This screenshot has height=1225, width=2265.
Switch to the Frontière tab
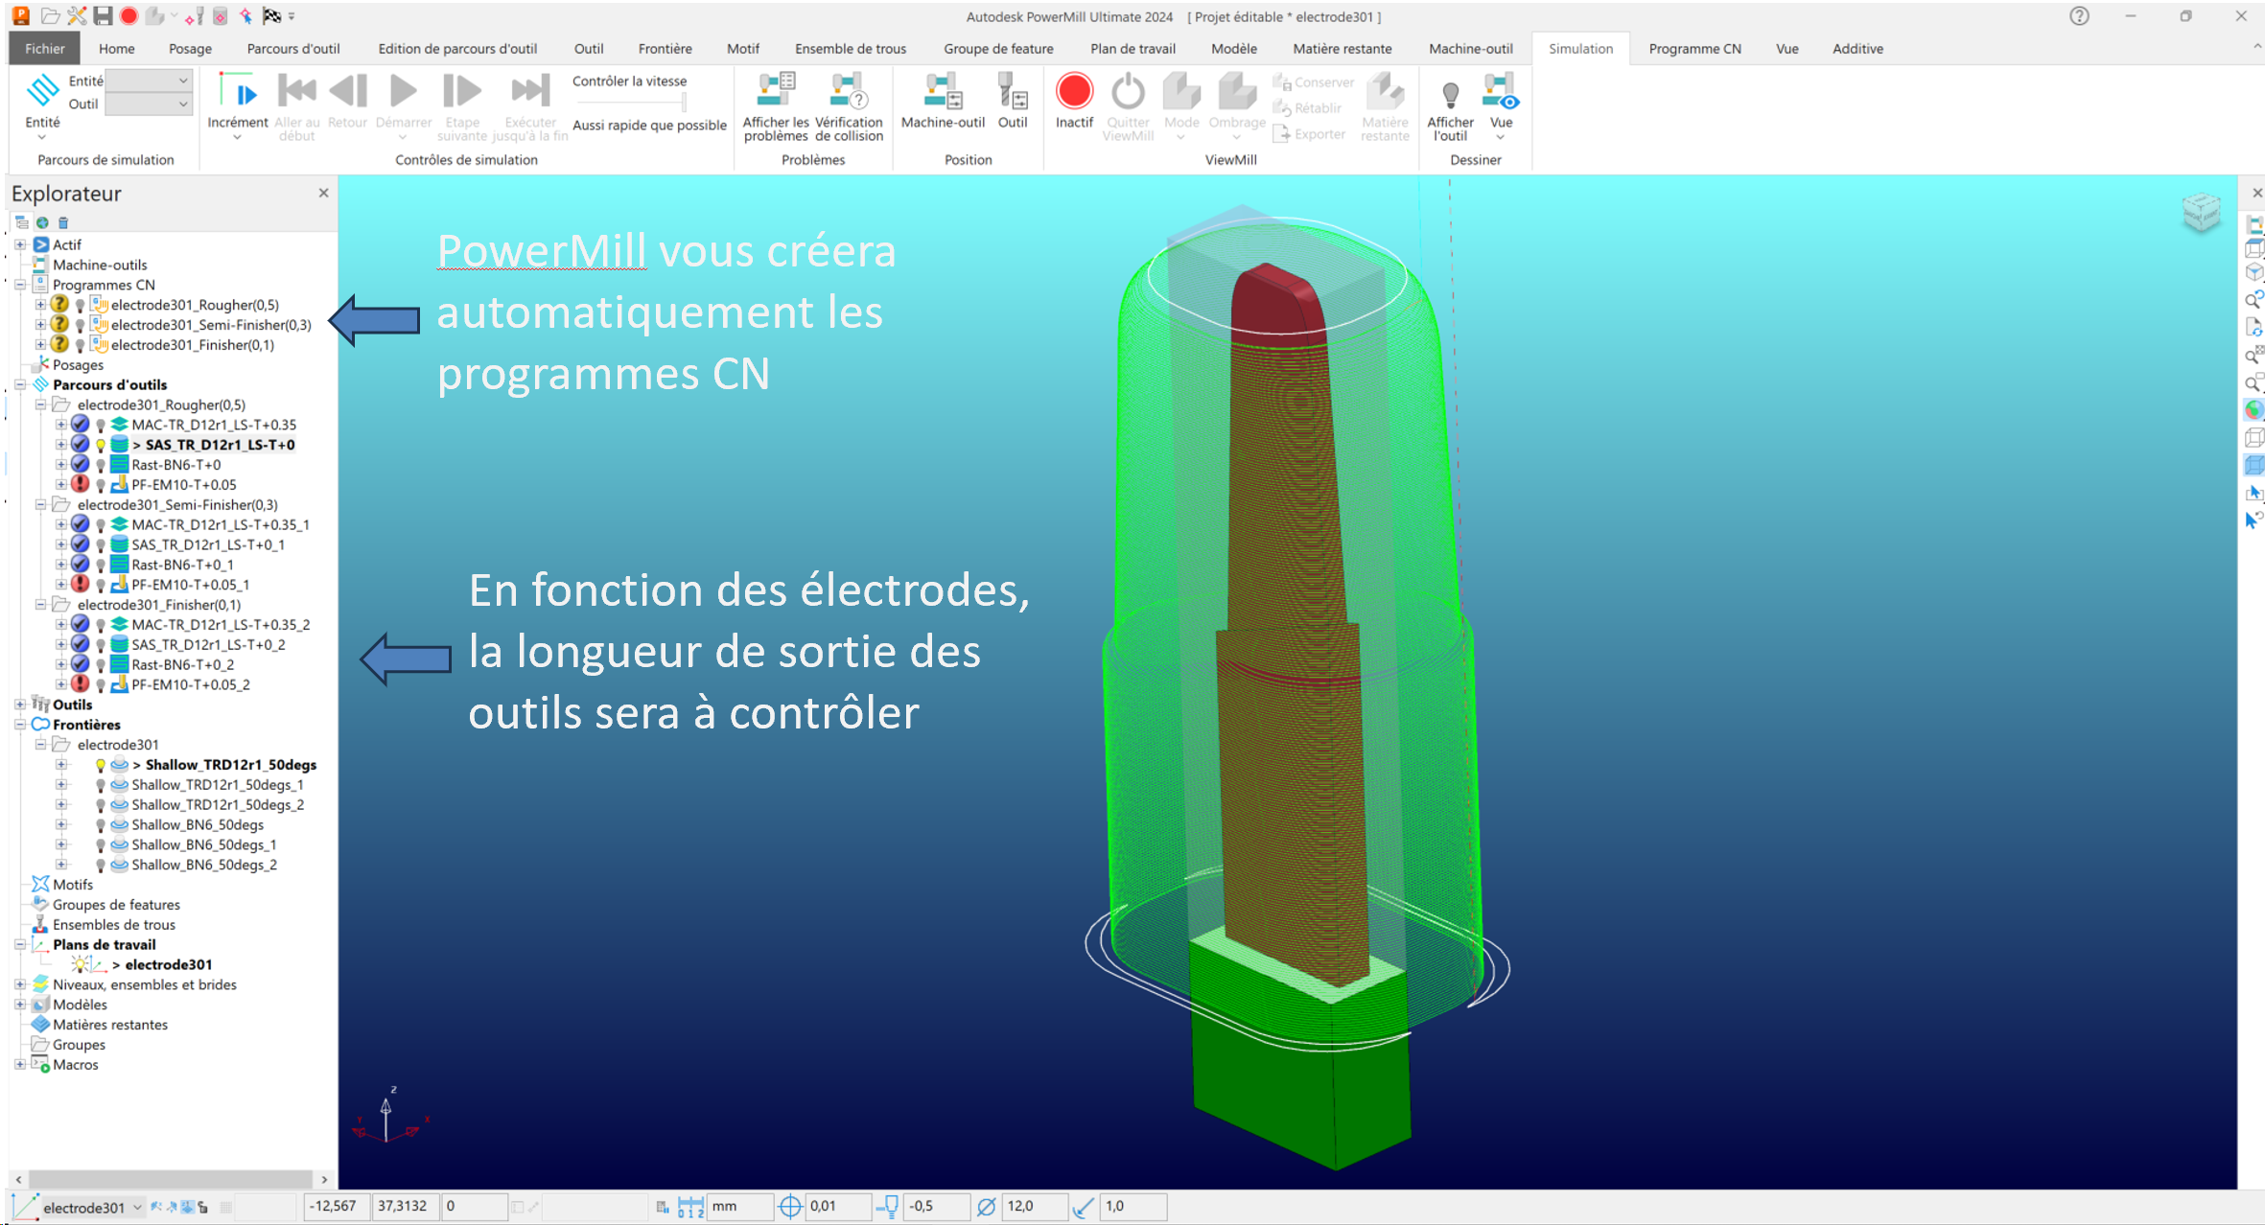[665, 48]
